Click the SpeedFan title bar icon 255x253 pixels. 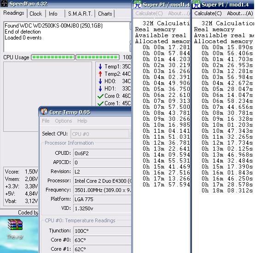(4, 3)
